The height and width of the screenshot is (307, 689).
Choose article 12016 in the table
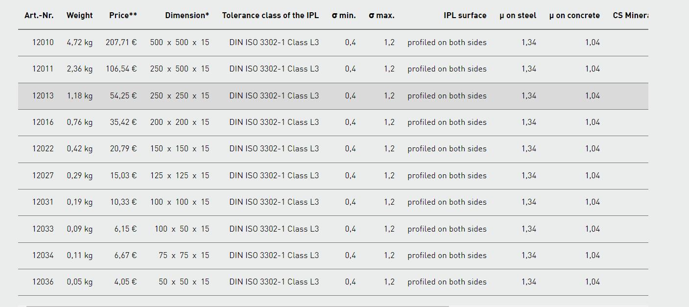(333, 122)
